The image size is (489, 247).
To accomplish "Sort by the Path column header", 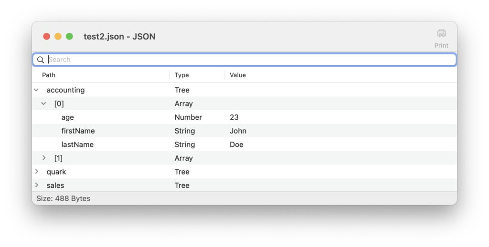I will 49,75.
